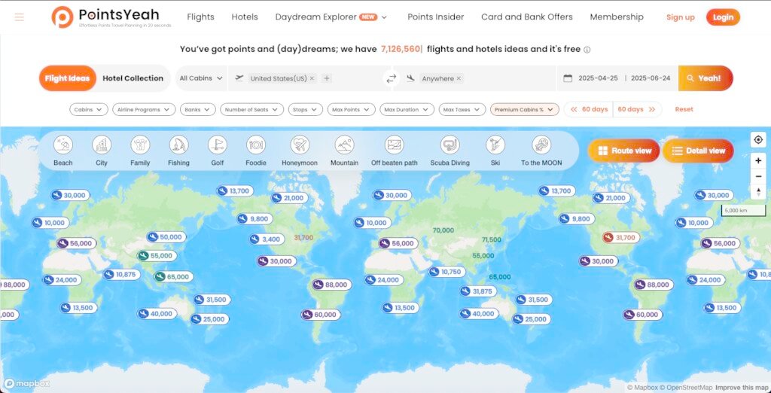Open the Airline Programs filter dropdown

coord(144,109)
